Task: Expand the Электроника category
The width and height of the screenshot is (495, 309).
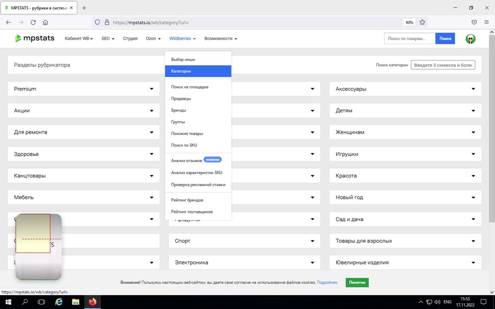Action: coord(244,262)
